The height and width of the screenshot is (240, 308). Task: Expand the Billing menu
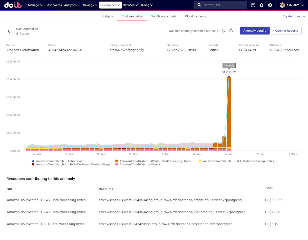[x=147, y=5]
